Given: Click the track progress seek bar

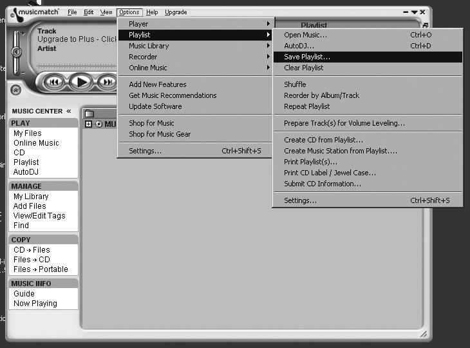Looking at the screenshot, I should pyautogui.click(x=77, y=66).
